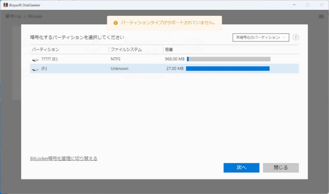Click the NTFS file system cell
329x194 pixels.
click(116, 59)
